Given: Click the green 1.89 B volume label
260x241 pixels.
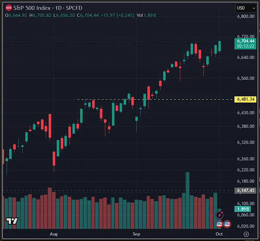Looking at the screenshot, I should [x=243, y=209].
